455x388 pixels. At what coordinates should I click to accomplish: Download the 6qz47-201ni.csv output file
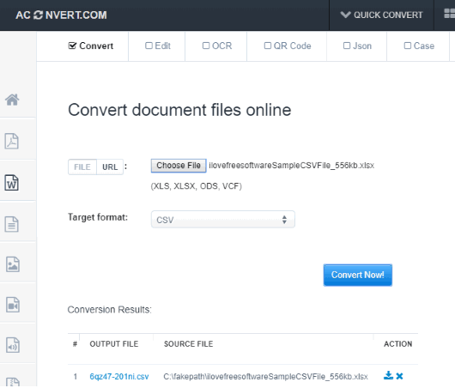tap(388, 375)
